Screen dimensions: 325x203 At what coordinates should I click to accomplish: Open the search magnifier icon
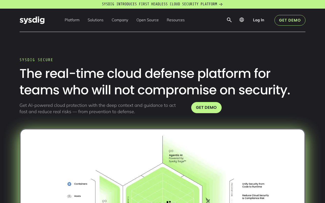coord(229,20)
